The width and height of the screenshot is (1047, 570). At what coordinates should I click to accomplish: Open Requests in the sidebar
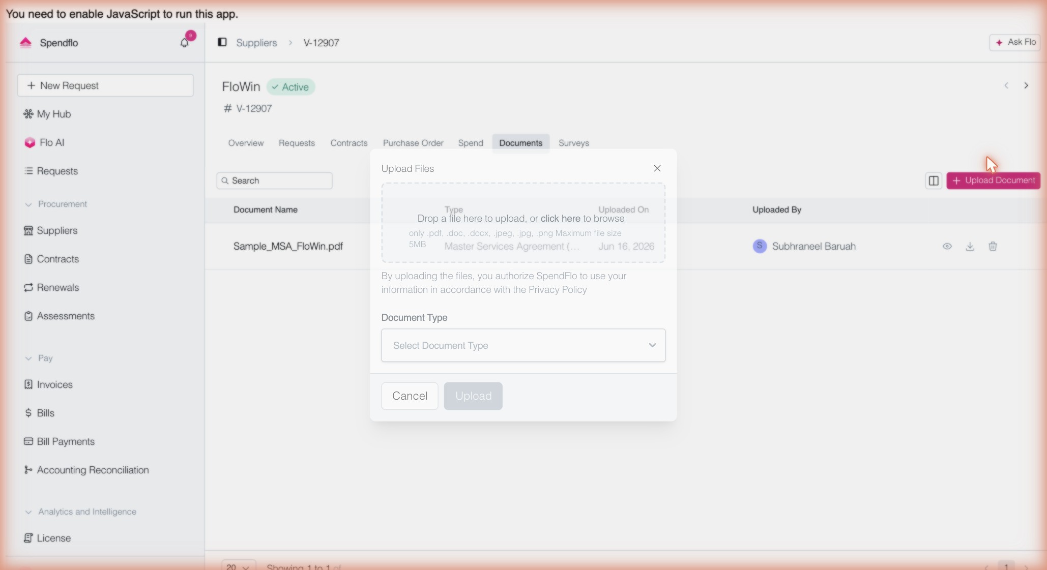point(51,171)
